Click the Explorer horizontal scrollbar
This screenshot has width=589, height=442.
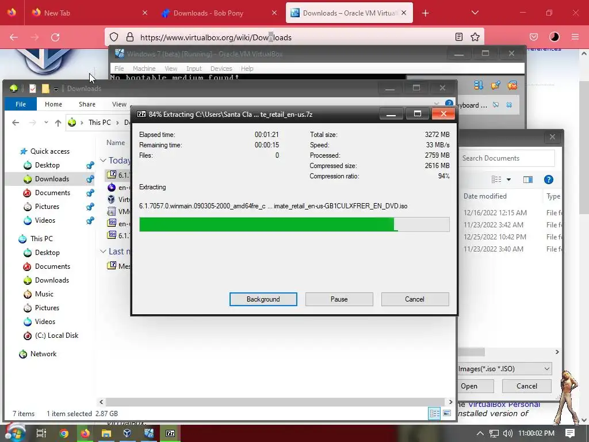(276, 402)
